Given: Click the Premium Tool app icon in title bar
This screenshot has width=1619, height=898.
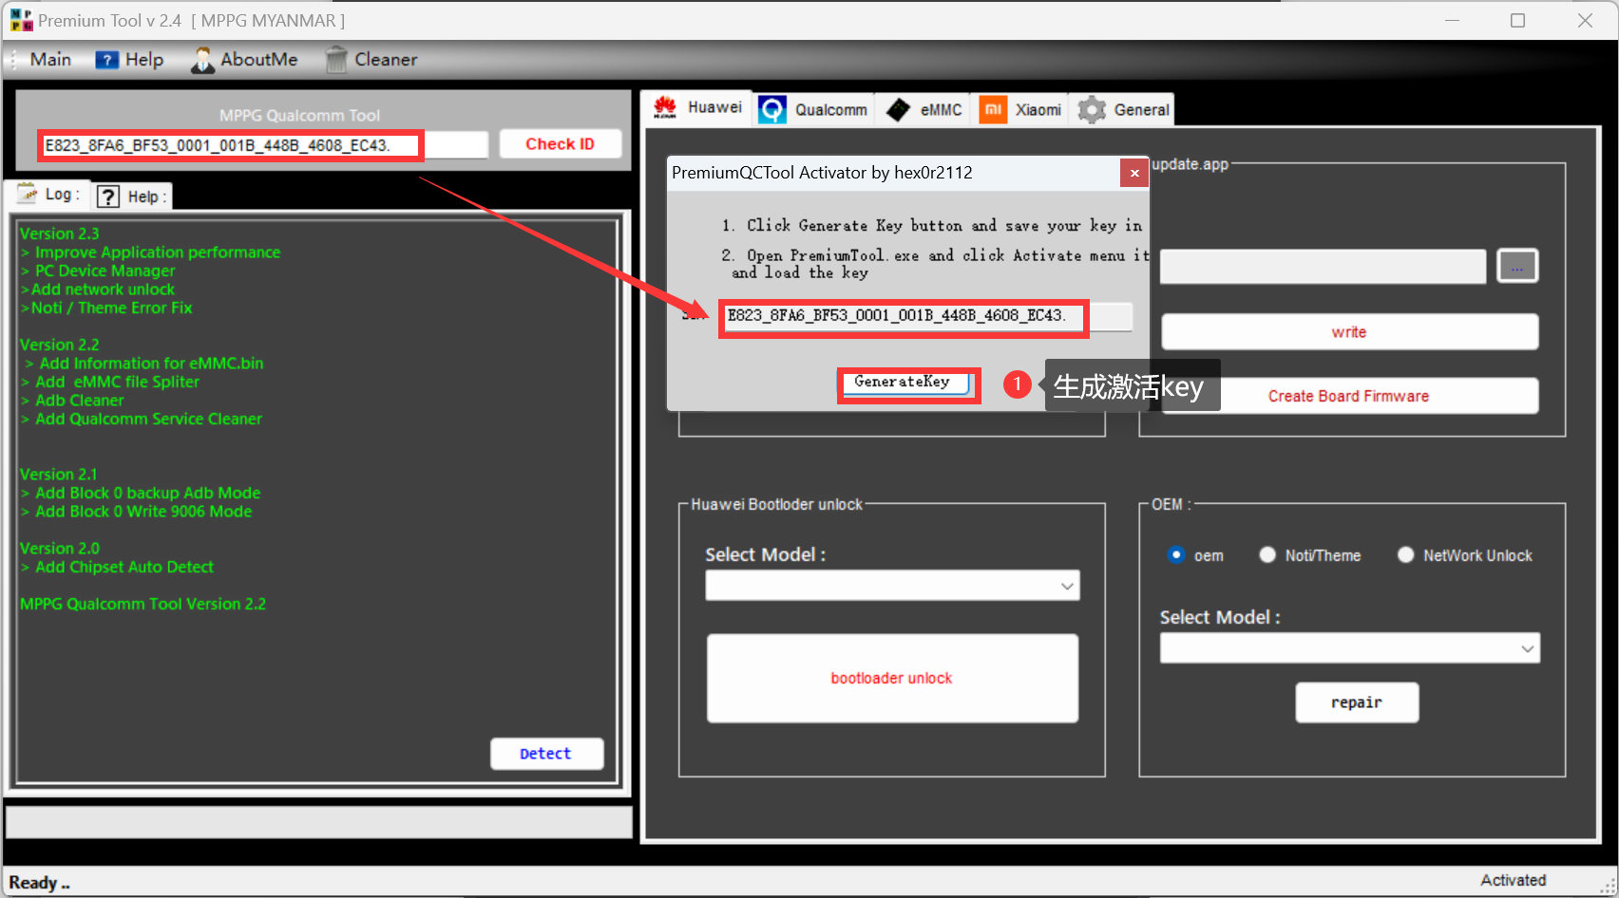Looking at the screenshot, I should (x=21, y=20).
